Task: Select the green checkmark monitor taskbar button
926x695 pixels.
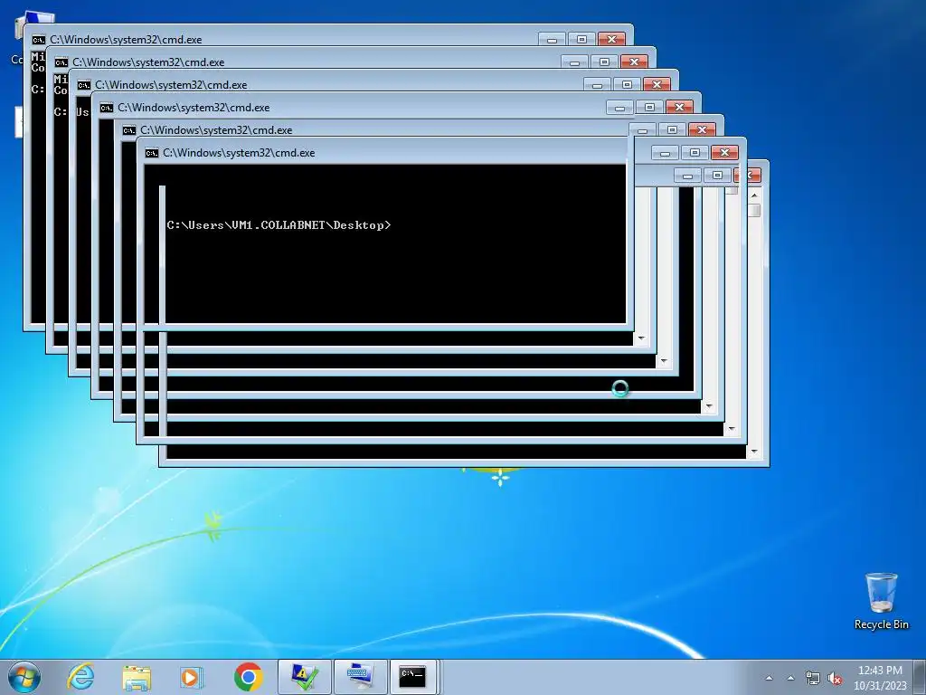Action: pos(304,677)
